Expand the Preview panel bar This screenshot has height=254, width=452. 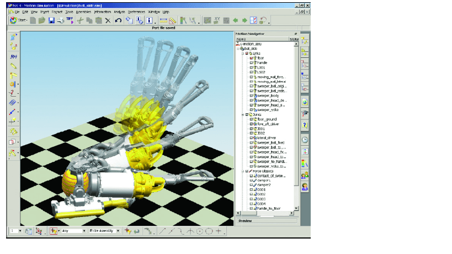(267, 221)
